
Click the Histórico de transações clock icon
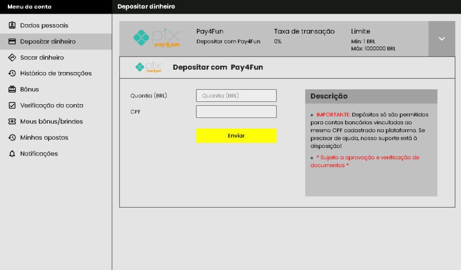coord(12,73)
